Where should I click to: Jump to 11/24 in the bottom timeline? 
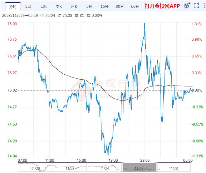tap(104, 168)
